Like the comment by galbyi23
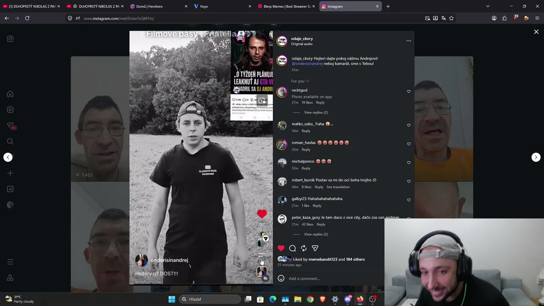This screenshot has height=306, width=544. [409, 200]
